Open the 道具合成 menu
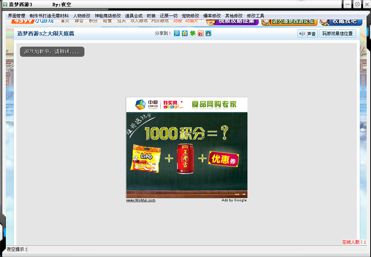This screenshot has height=257, width=371. [134, 16]
